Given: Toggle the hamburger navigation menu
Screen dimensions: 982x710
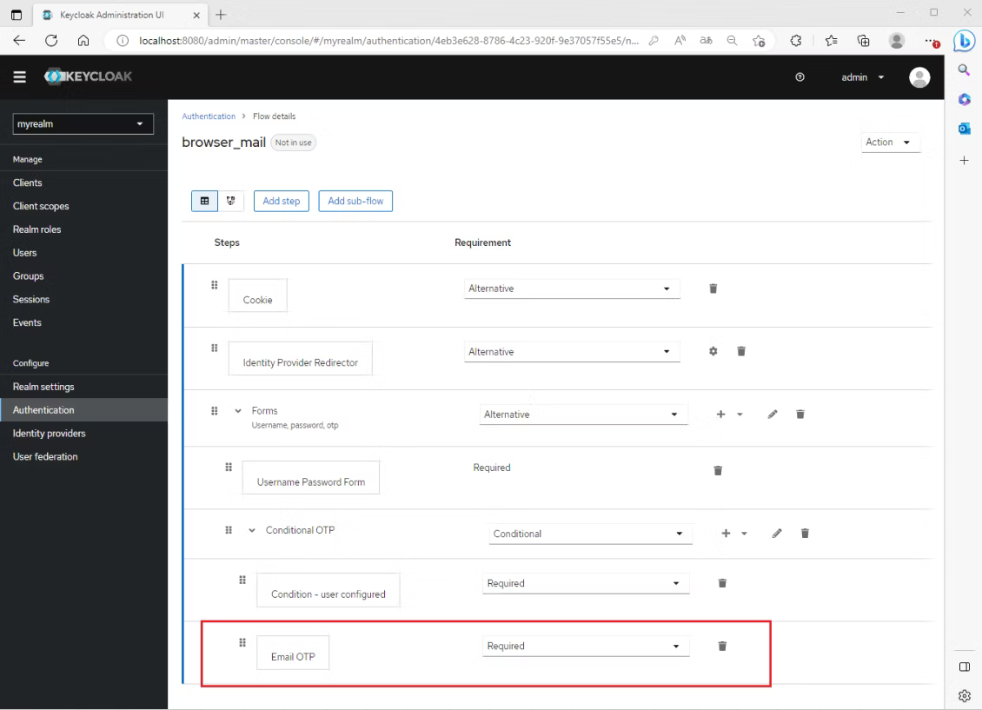Looking at the screenshot, I should [19, 77].
